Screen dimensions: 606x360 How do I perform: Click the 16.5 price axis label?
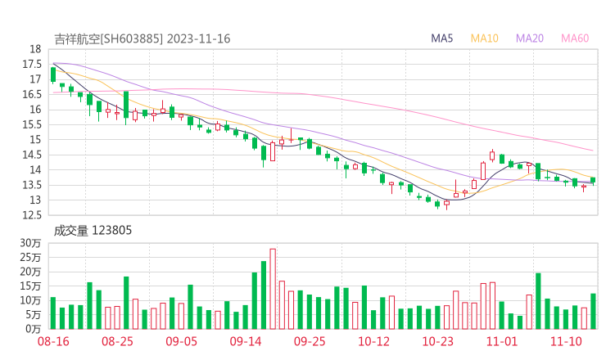click(32, 94)
